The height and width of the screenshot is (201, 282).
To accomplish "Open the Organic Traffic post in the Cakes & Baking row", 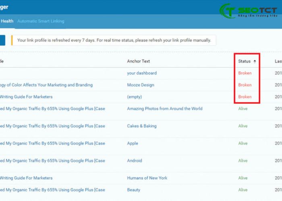I will click(52, 126).
